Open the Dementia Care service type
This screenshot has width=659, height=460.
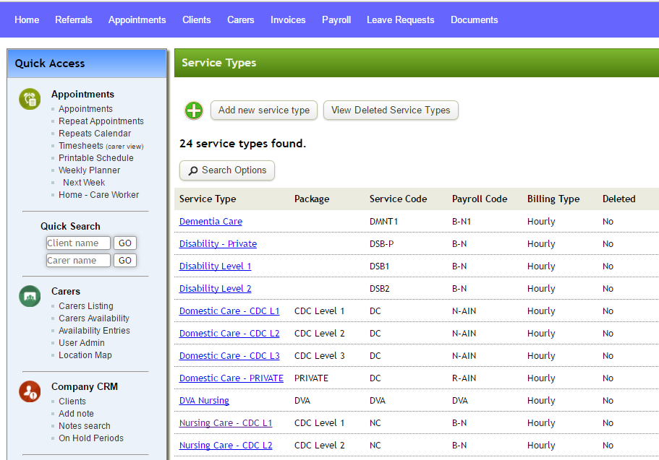pyautogui.click(x=210, y=221)
